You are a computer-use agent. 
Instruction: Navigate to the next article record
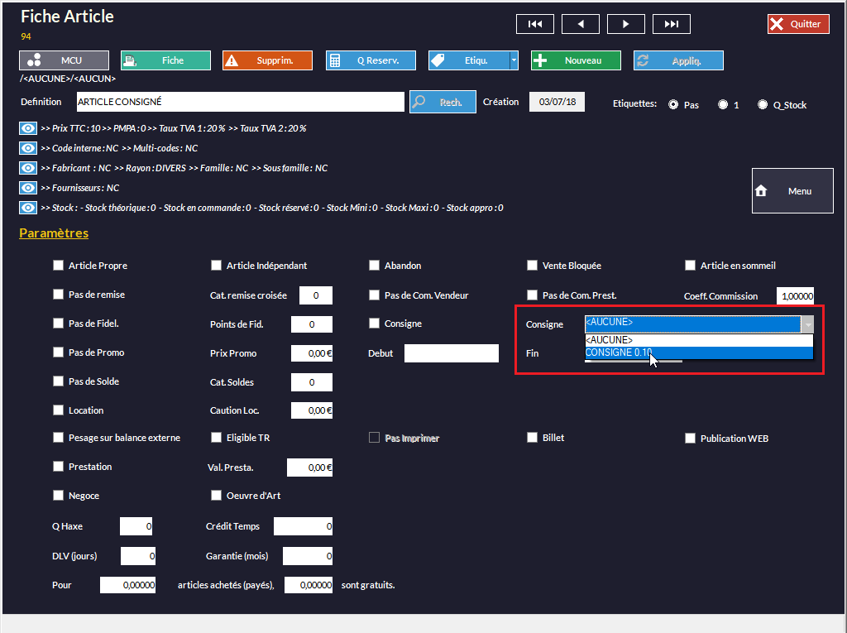coord(625,24)
